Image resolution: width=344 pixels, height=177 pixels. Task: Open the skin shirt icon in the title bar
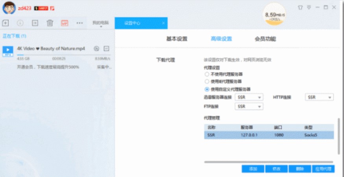pyautogui.click(x=300, y=7)
